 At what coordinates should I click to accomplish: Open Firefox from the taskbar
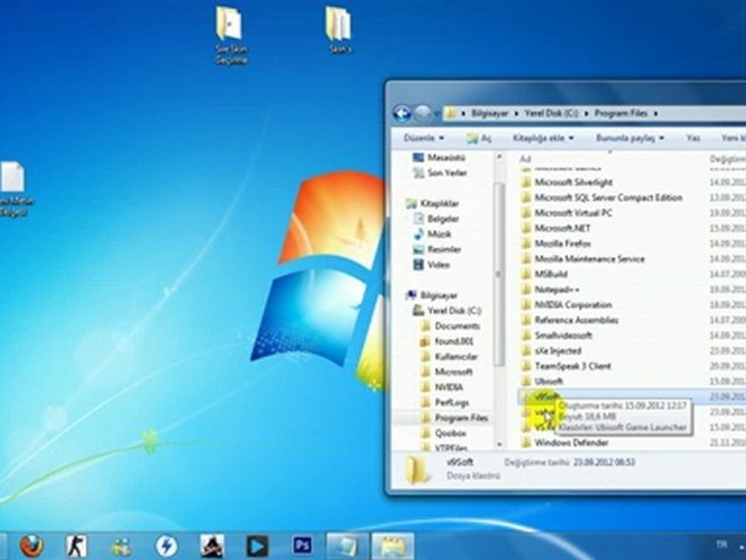click(x=31, y=546)
